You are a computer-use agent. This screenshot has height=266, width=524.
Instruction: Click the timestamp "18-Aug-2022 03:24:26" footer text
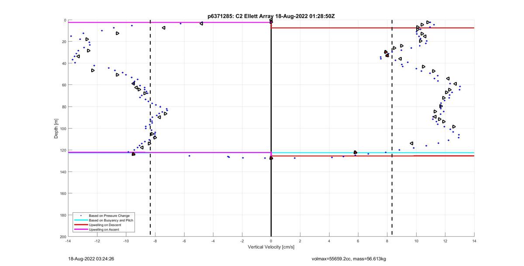91,259
